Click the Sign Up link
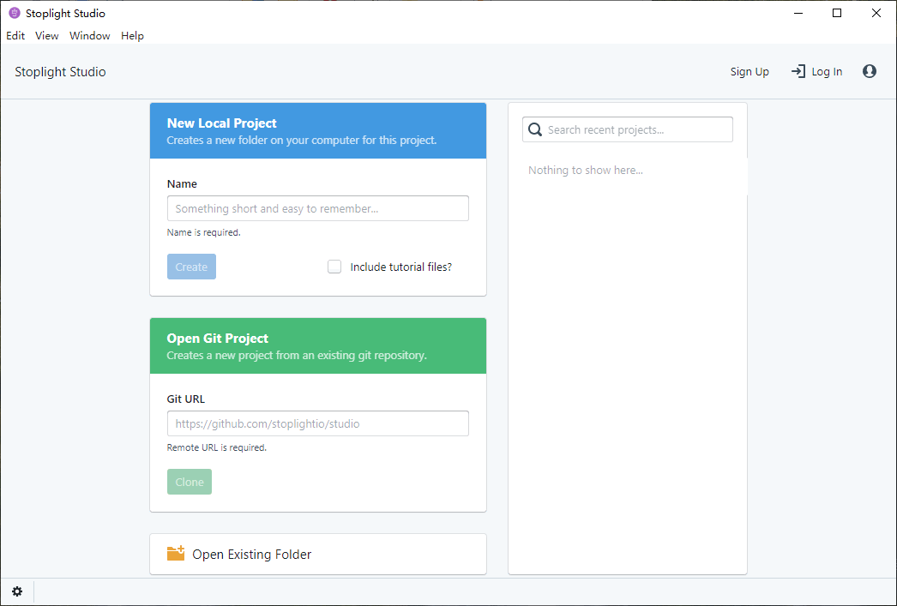Viewport: 897px width, 606px height. click(750, 72)
